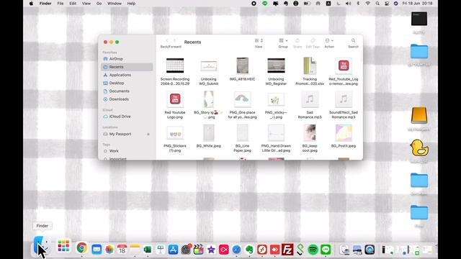Eject My Passport using the eject icon

[148, 135]
